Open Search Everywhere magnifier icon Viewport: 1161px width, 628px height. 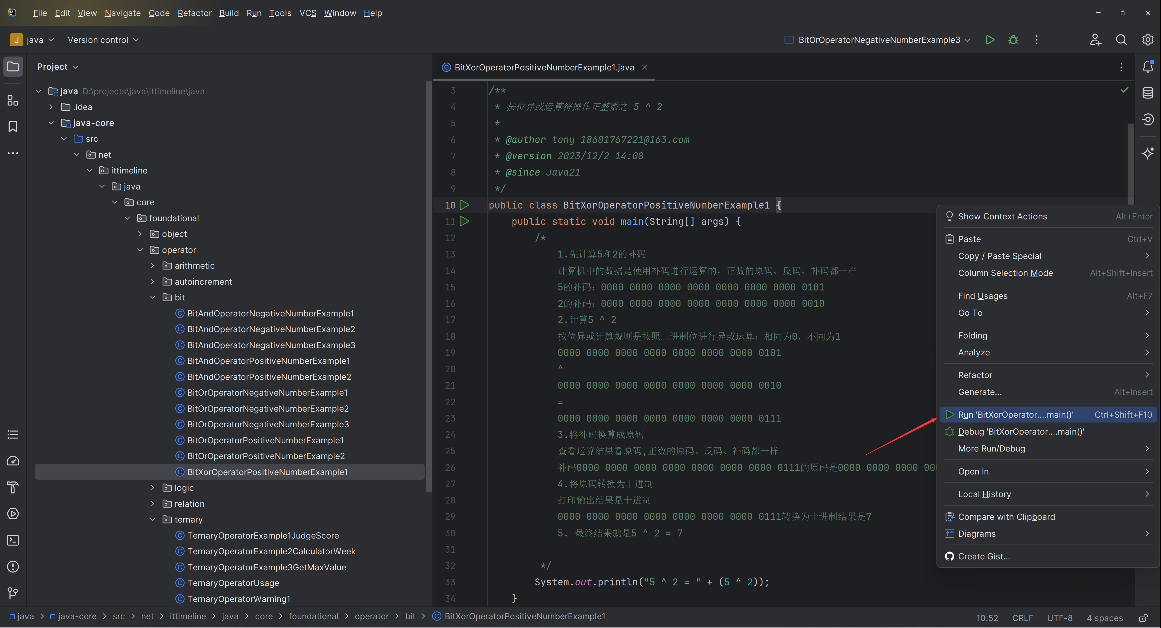pos(1121,40)
